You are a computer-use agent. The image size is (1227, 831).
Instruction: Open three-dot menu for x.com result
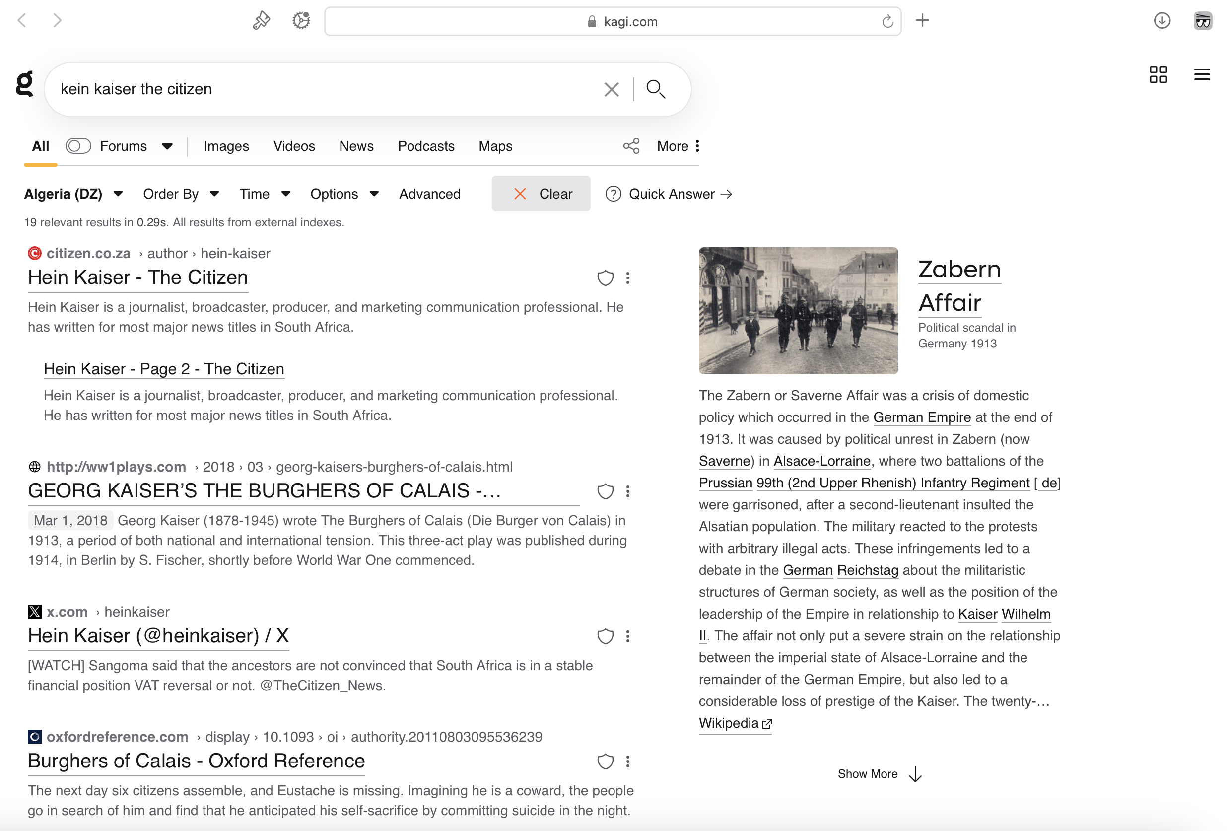click(628, 636)
